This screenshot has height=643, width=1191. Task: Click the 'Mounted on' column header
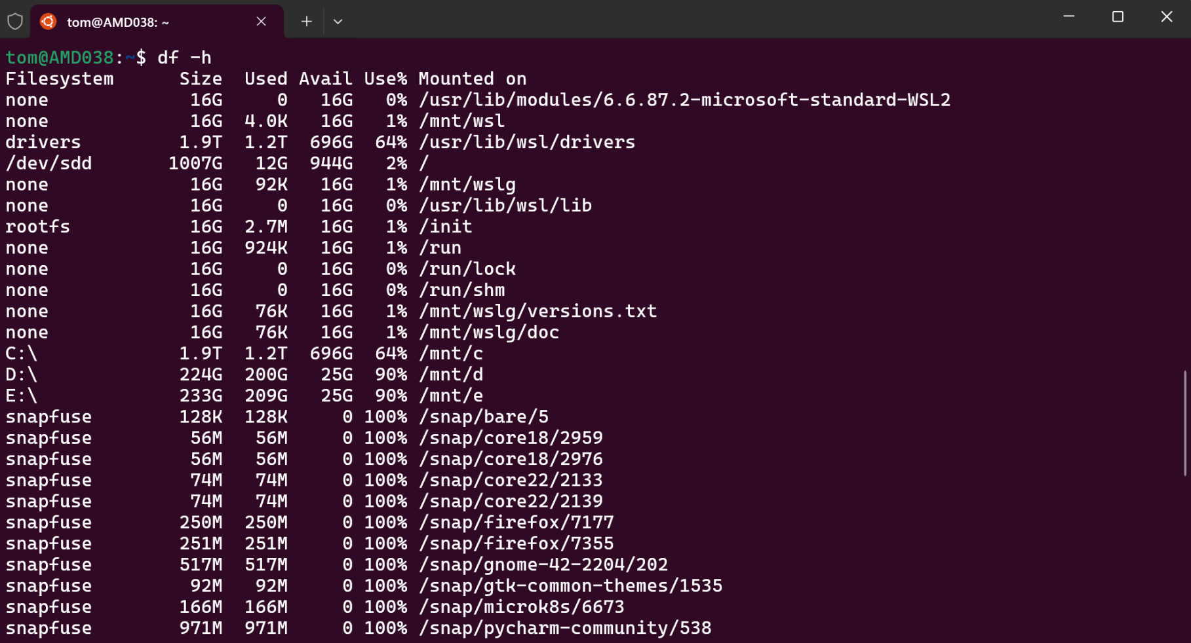click(x=472, y=79)
